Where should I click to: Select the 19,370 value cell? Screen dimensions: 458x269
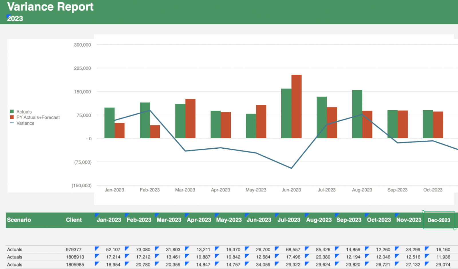pos(233,250)
